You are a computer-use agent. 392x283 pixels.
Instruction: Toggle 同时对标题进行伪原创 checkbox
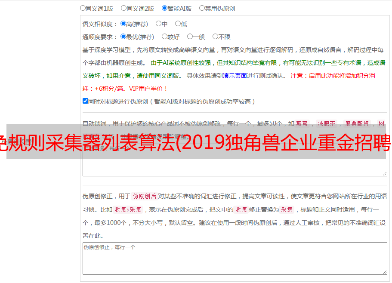pos(85,101)
